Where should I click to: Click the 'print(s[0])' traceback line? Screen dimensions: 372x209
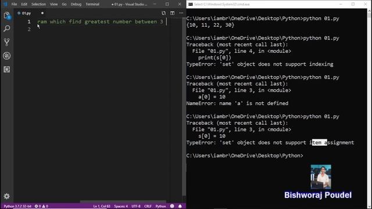[214, 57]
